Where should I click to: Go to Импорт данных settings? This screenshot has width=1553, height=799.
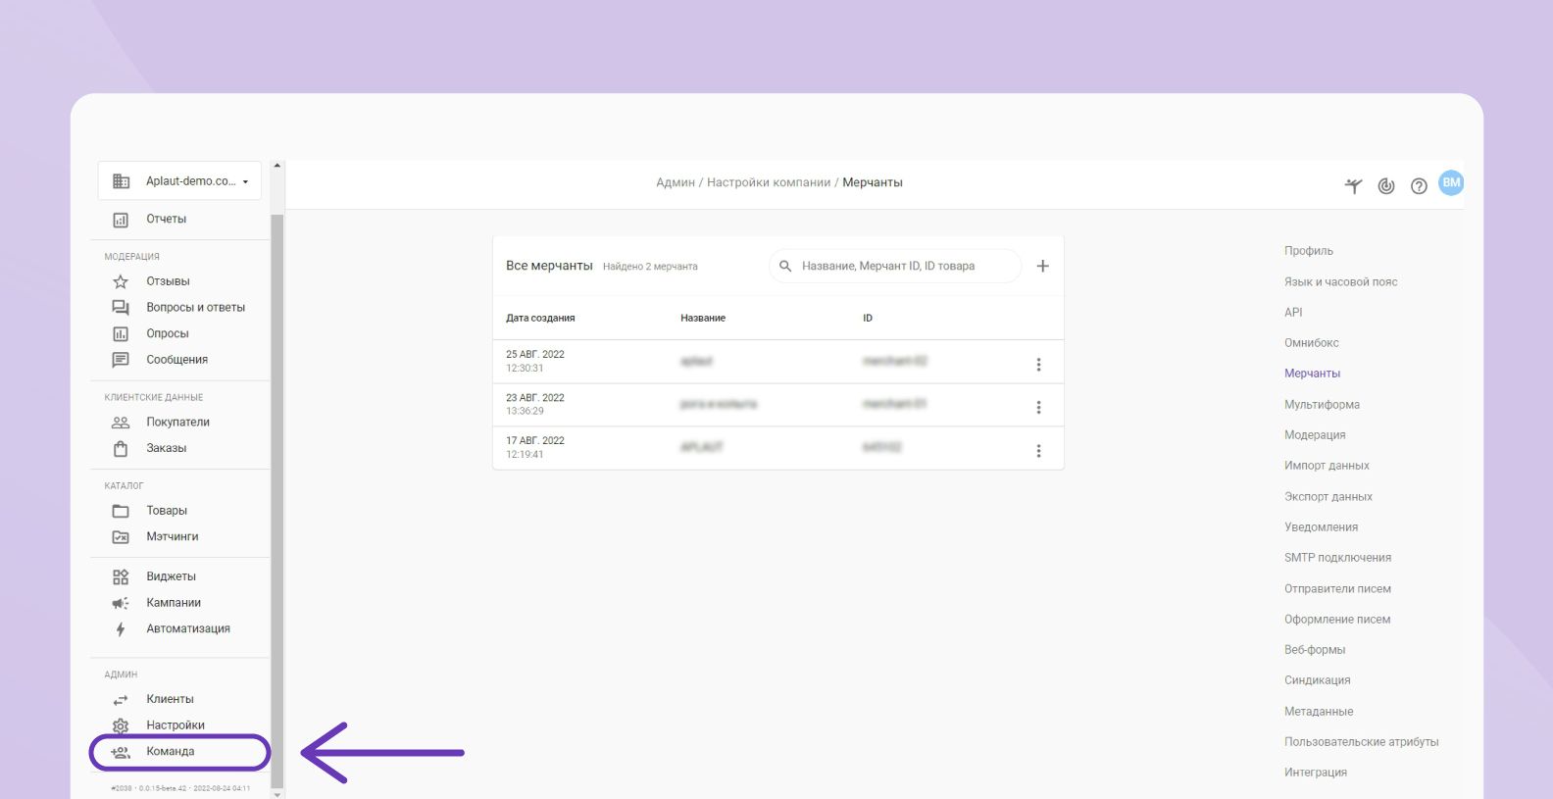click(1326, 466)
